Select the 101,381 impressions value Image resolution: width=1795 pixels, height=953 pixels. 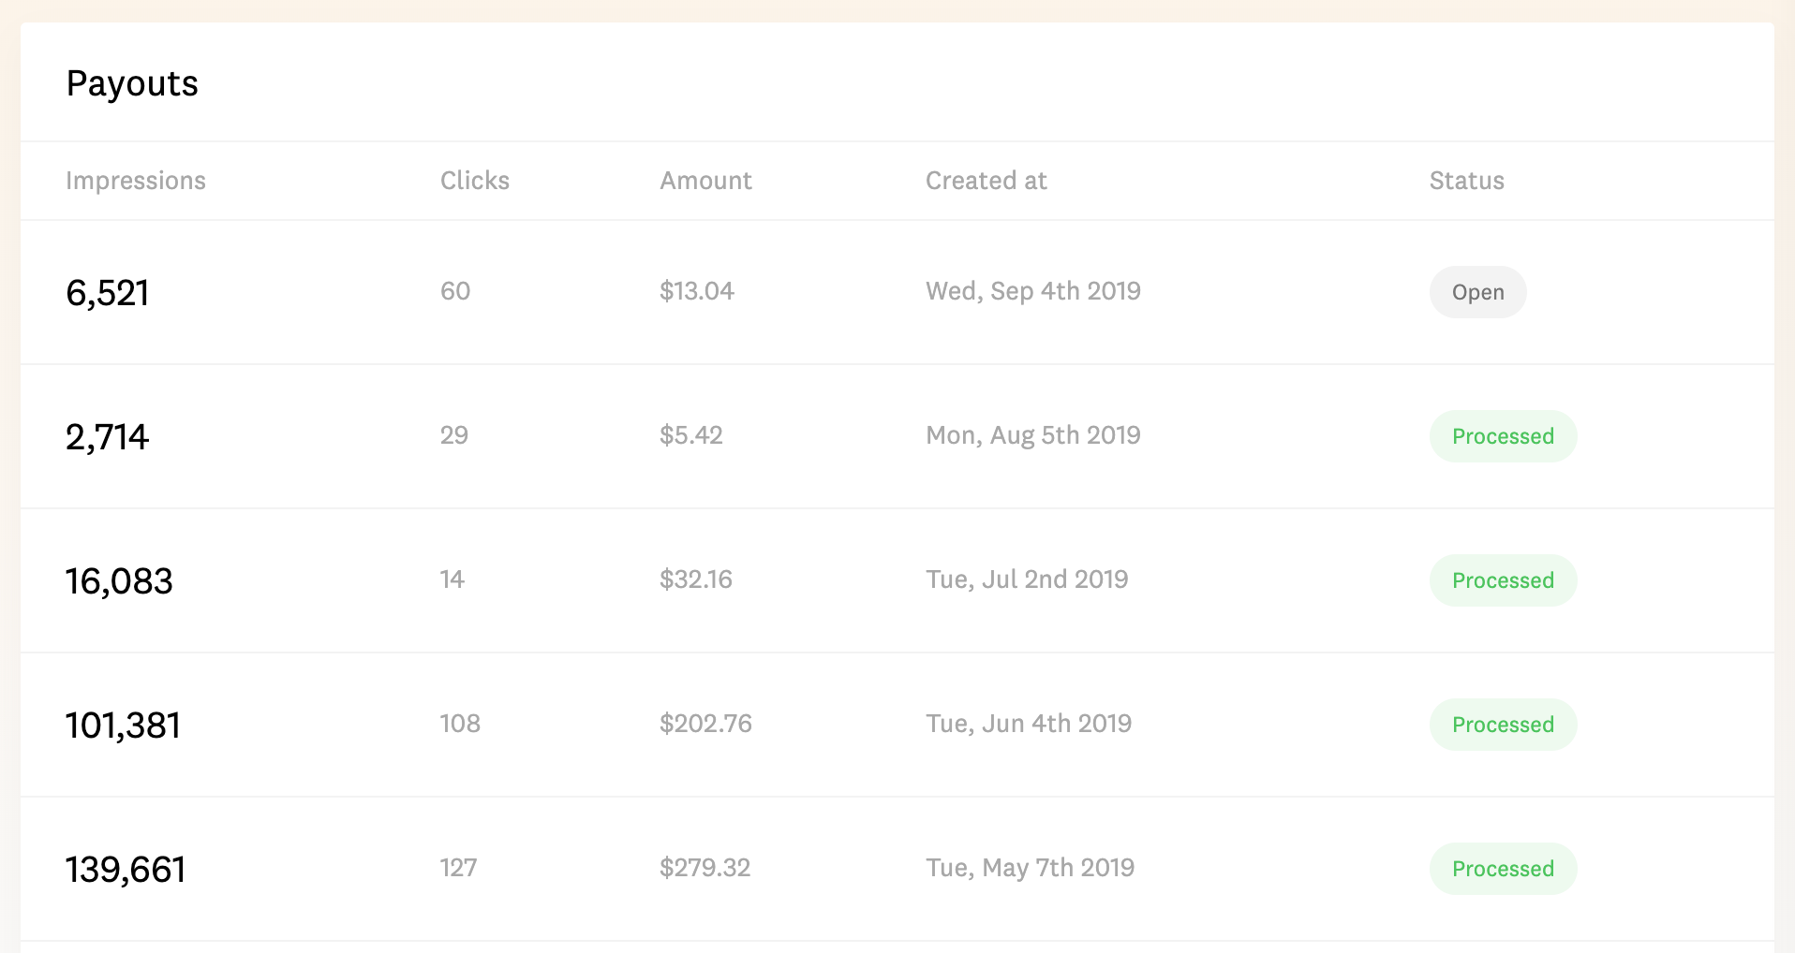[x=123, y=726]
